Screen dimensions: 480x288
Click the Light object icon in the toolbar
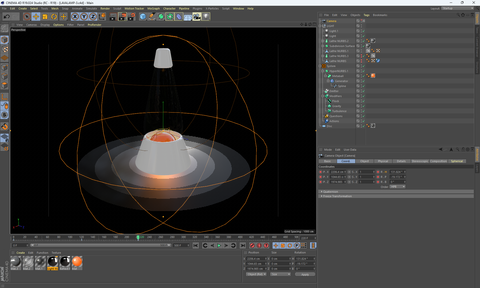pos(206,17)
